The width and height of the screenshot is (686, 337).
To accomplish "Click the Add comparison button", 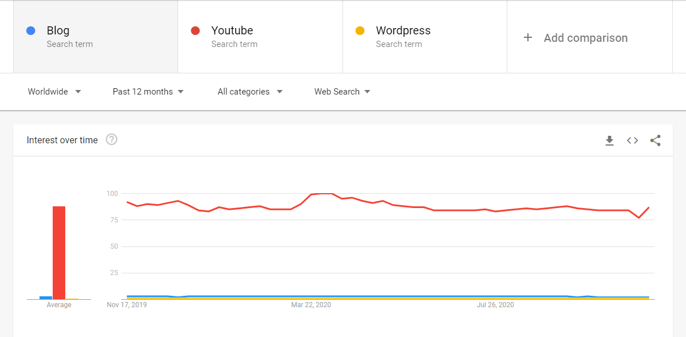I will 585,38.
